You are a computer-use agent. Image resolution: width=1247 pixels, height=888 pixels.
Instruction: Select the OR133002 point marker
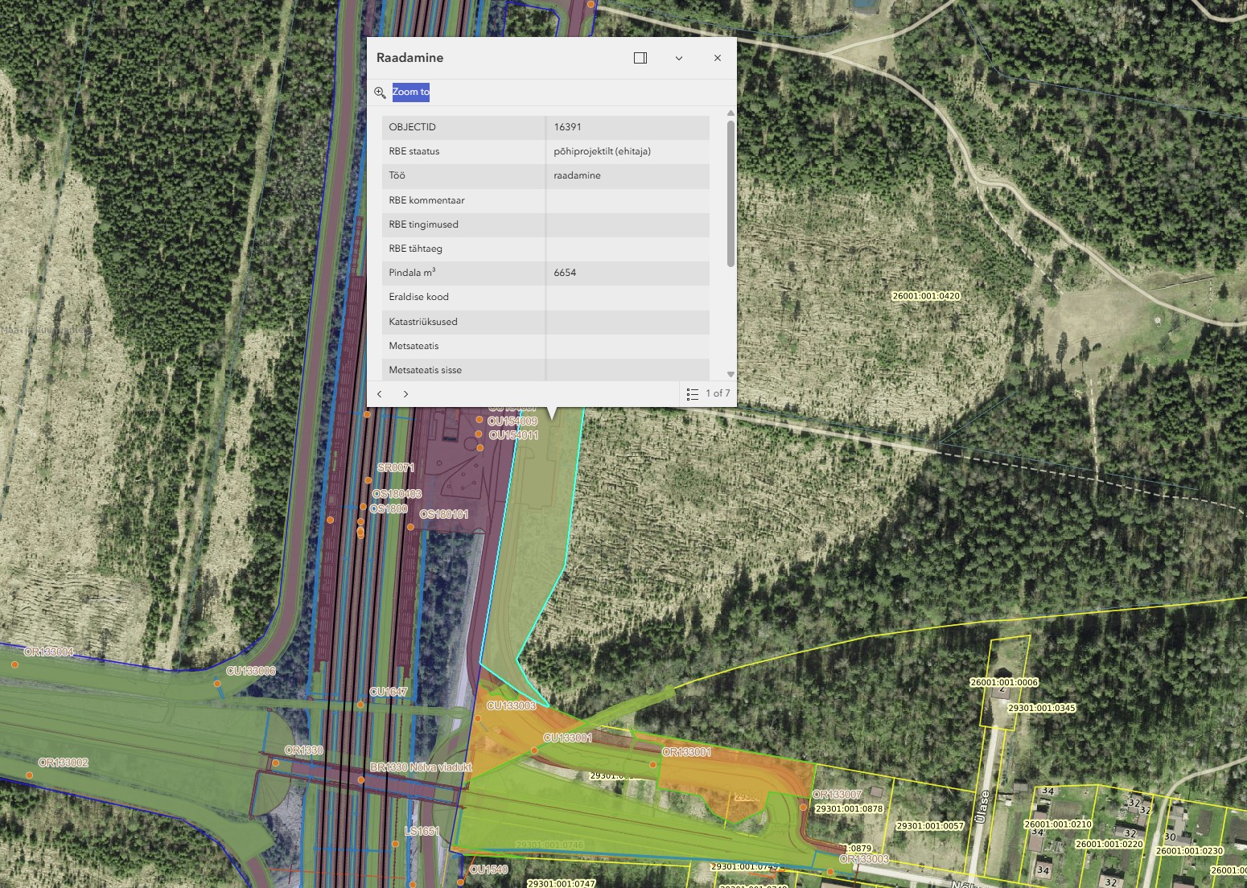click(x=29, y=775)
